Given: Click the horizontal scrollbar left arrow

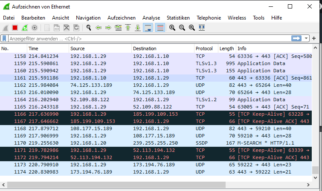Looking at the screenshot, I should click(3, 185).
